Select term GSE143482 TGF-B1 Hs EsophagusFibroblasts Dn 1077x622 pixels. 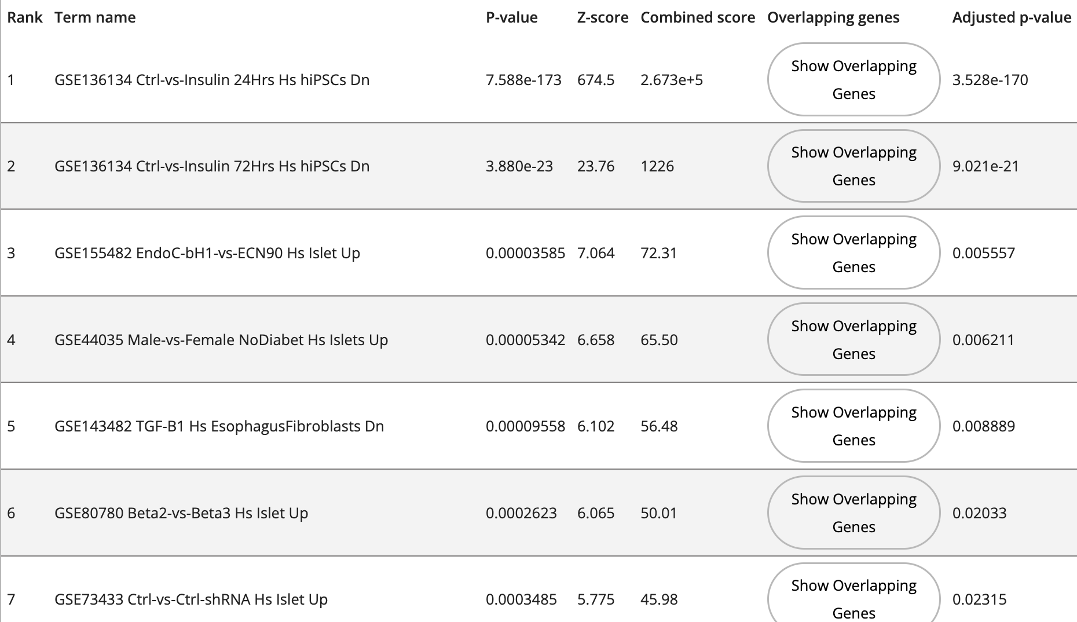click(219, 426)
